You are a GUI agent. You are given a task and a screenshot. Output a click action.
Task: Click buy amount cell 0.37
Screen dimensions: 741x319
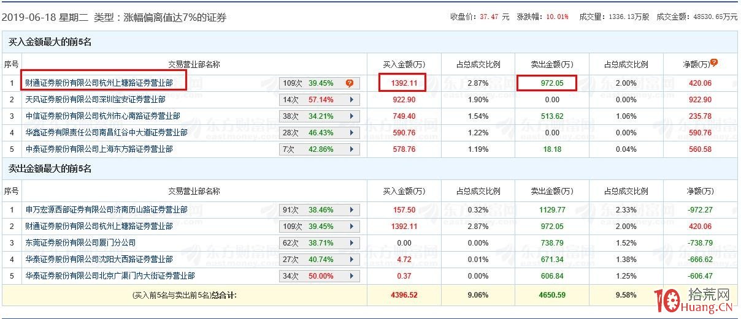pos(404,276)
